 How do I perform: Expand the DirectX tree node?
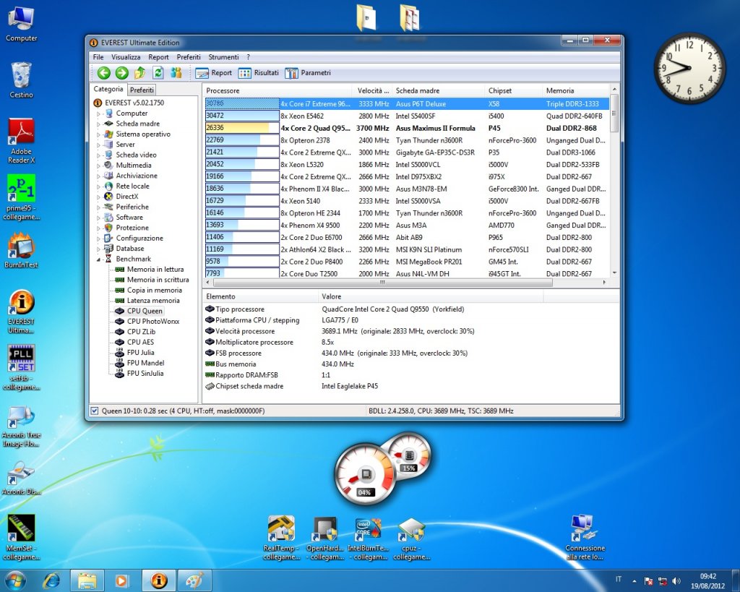click(98, 197)
